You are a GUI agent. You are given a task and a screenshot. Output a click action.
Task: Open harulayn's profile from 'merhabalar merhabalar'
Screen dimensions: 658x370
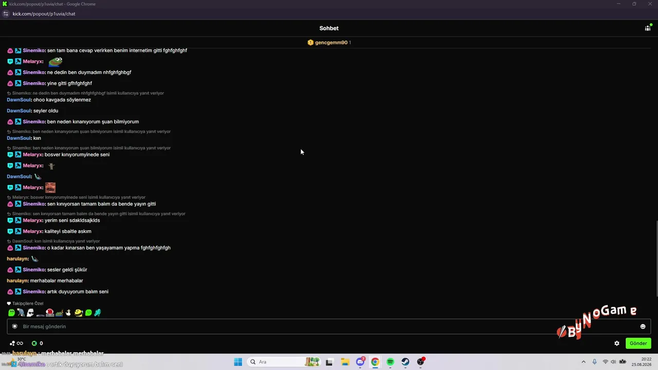[17, 281]
